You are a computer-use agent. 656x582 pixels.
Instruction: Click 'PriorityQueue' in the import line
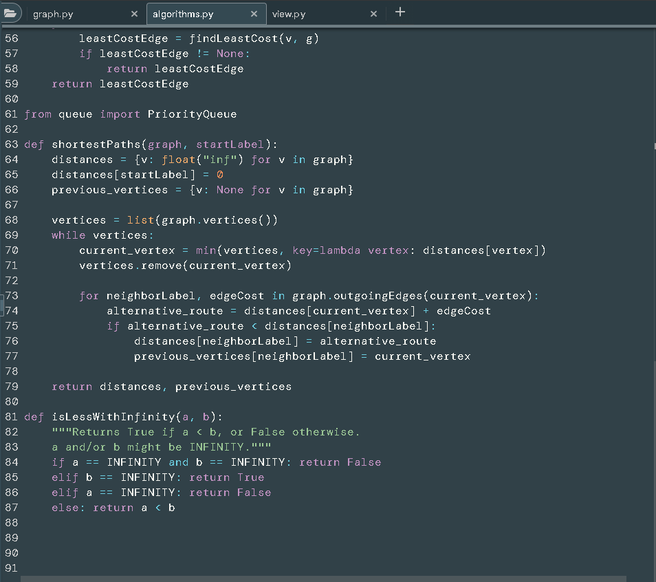coord(192,114)
